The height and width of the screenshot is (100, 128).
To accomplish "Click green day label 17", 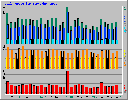I will 67,97.
